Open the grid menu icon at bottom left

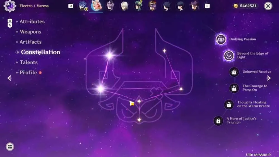pyautogui.click(x=10, y=147)
